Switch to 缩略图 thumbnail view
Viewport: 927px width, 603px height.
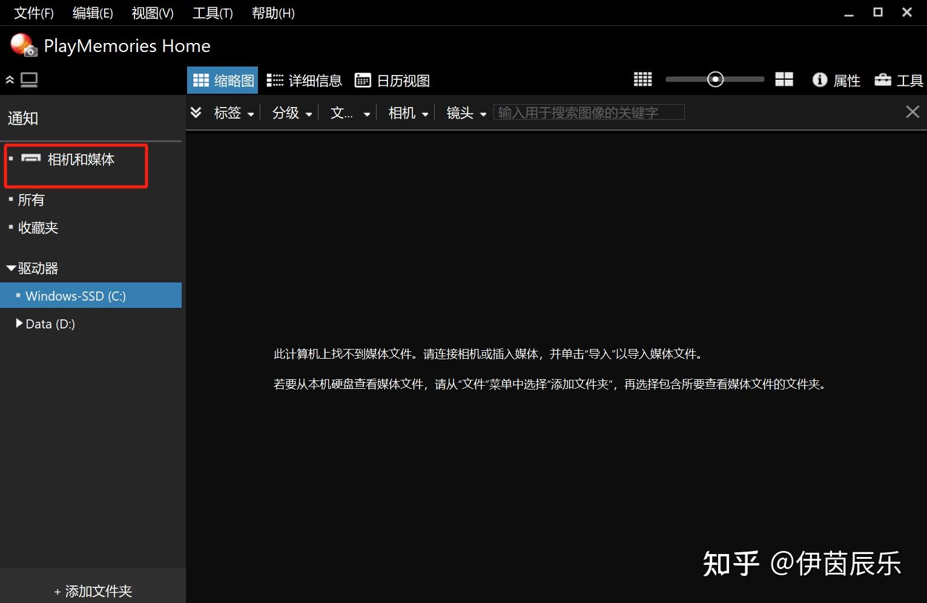coord(223,80)
